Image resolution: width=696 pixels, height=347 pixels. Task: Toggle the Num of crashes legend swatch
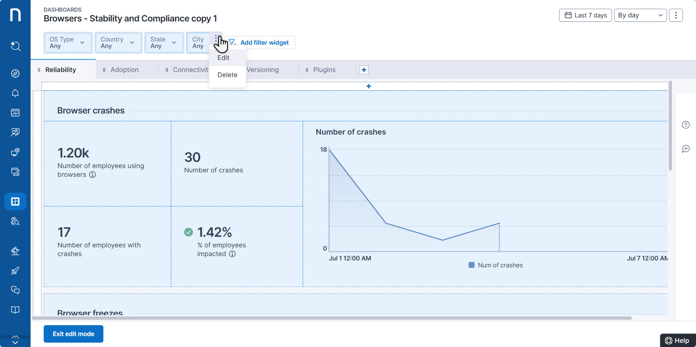471,265
